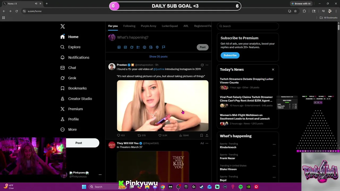Open Bookmarks in the sidebar

(74, 88)
